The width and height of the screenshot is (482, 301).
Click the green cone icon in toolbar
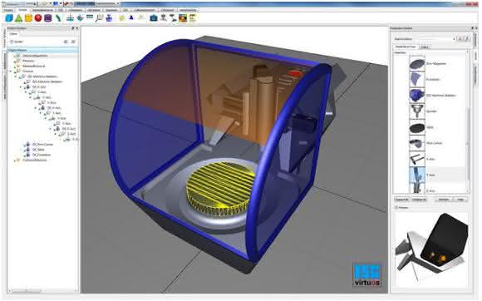pos(19,18)
